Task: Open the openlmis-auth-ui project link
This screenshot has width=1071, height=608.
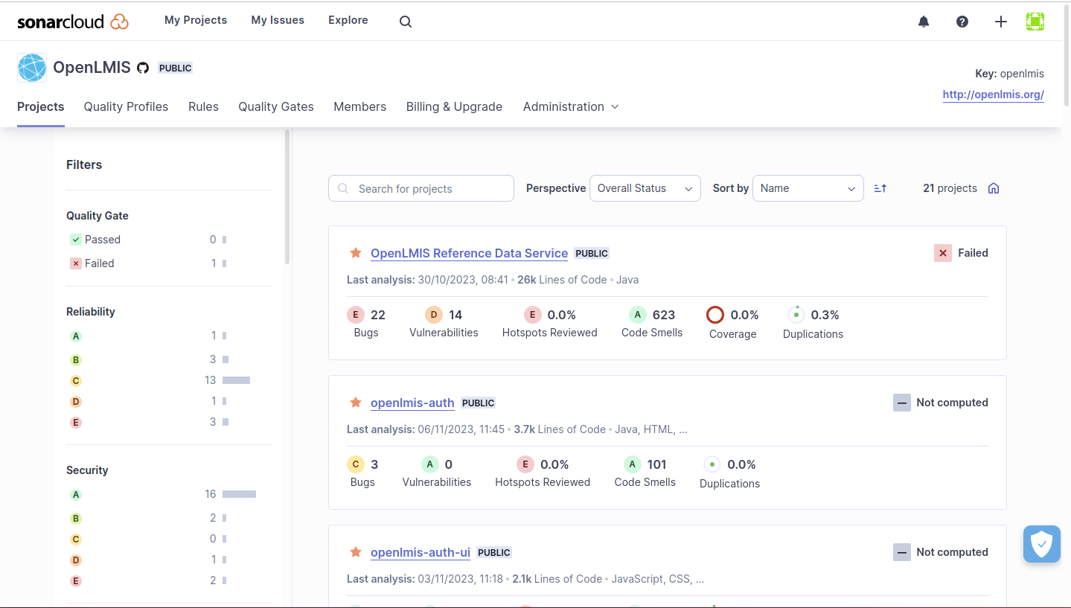Action: [421, 552]
